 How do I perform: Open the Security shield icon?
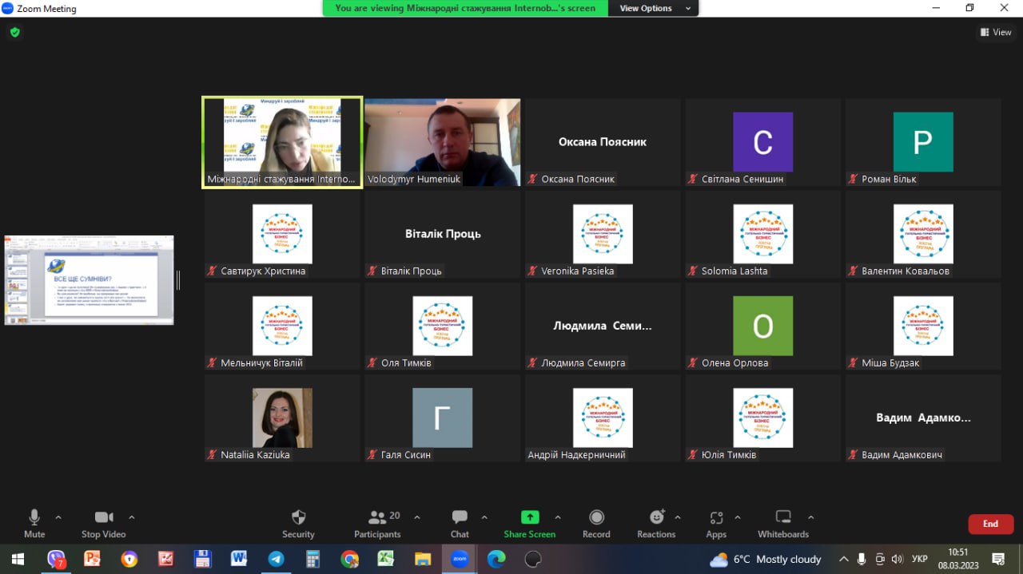[298, 517]
